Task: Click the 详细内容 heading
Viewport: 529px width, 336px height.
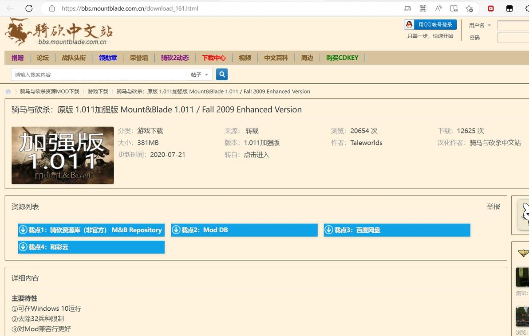Action: tap(25, 278)
